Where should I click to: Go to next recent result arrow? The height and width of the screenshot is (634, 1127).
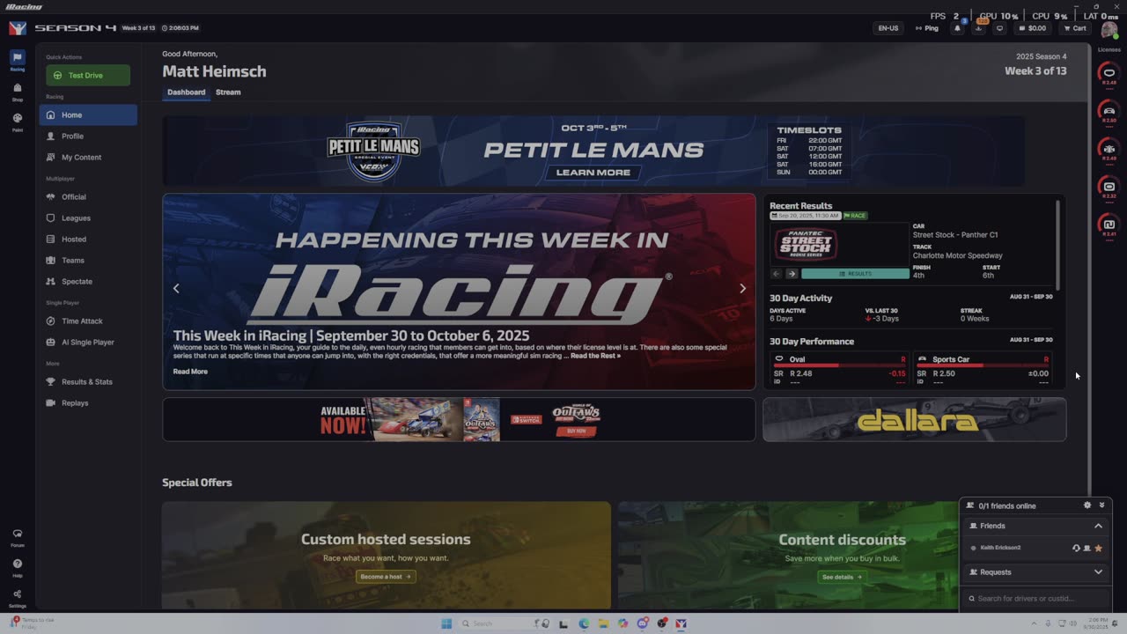[x=792, y=274]
